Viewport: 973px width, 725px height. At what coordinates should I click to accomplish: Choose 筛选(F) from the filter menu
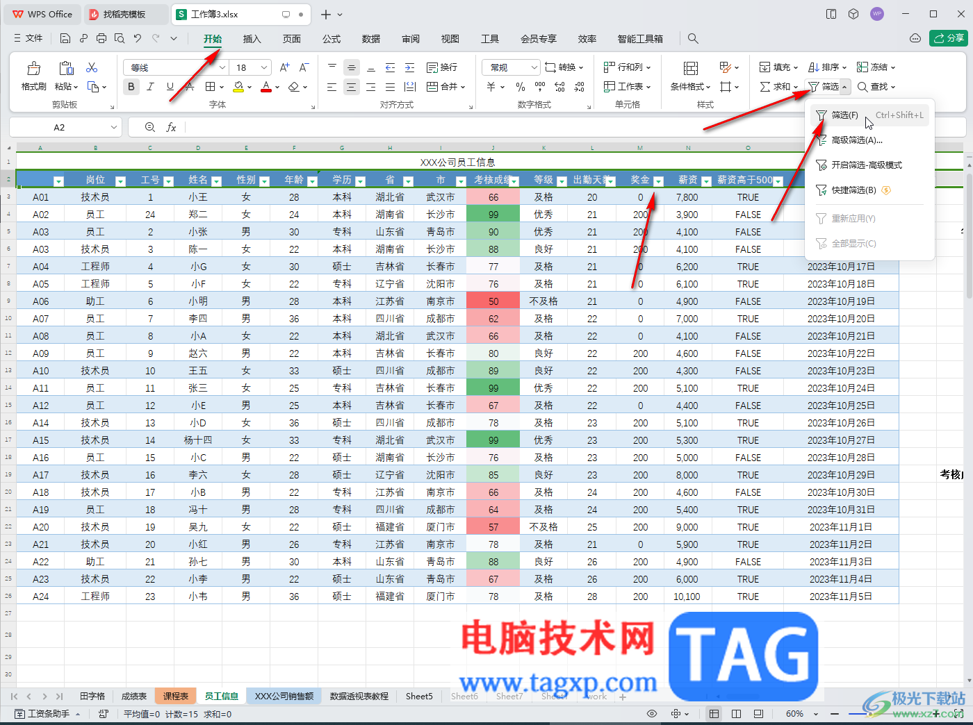coord(869,115)
